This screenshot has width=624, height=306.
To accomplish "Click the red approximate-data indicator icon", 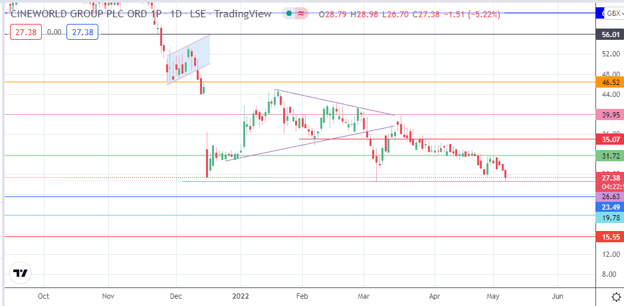I will [x=302, y=14].
